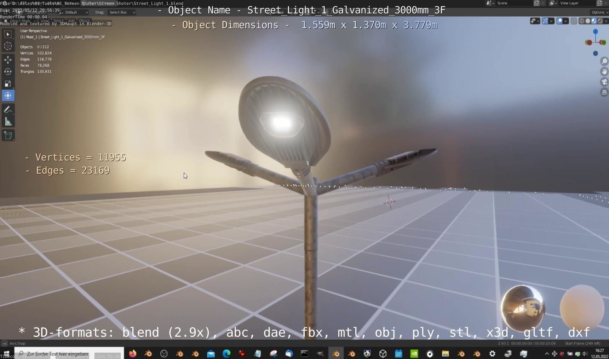Open the view layer browse dropdown icon
The width and height of the screenshot is (609, 359).
[553, 3]
